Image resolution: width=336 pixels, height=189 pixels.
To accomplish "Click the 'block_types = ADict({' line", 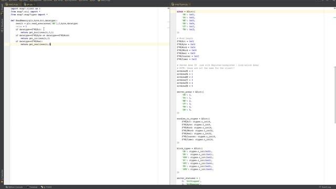I will (190, 149).
